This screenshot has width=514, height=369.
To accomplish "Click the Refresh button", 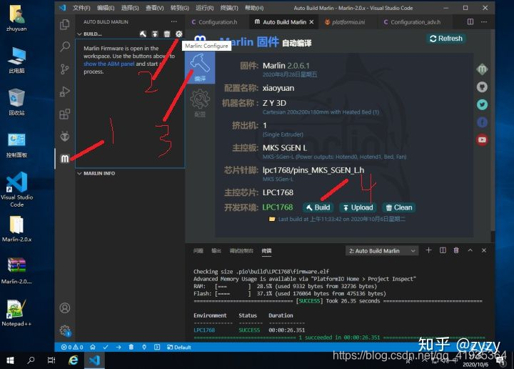I will (445, 39).
